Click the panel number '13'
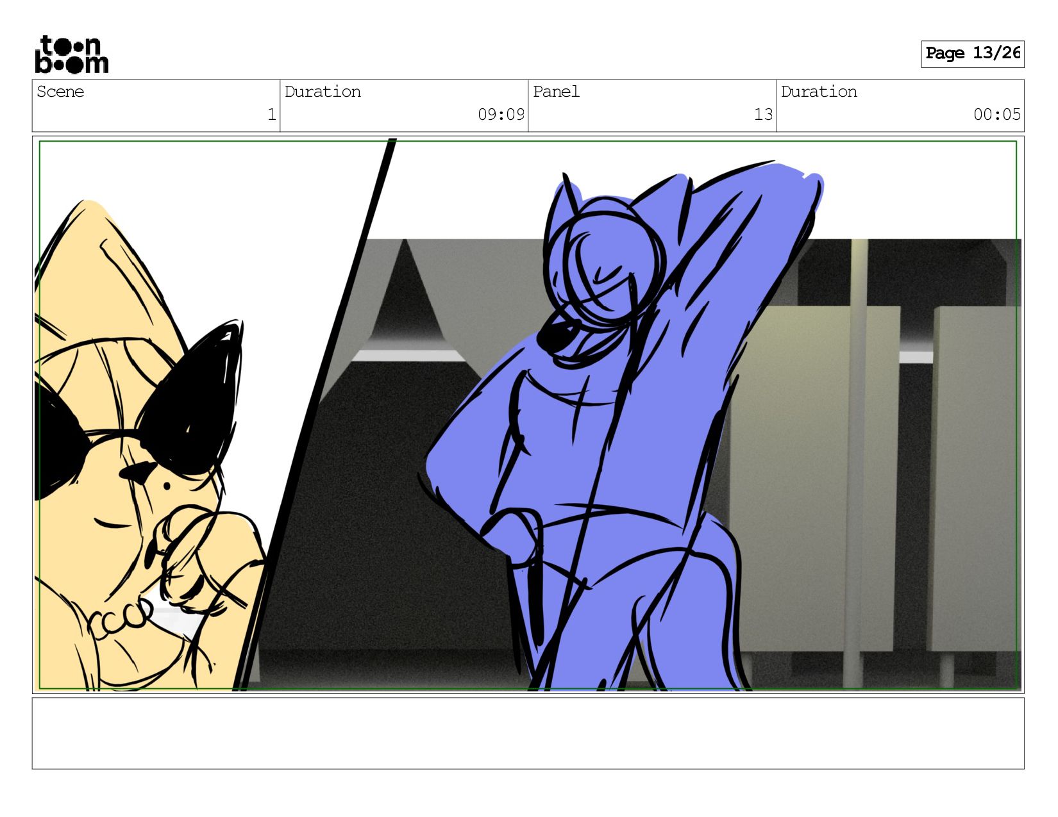Viewport: 1058px width, 817px height. tap(763, 115)
